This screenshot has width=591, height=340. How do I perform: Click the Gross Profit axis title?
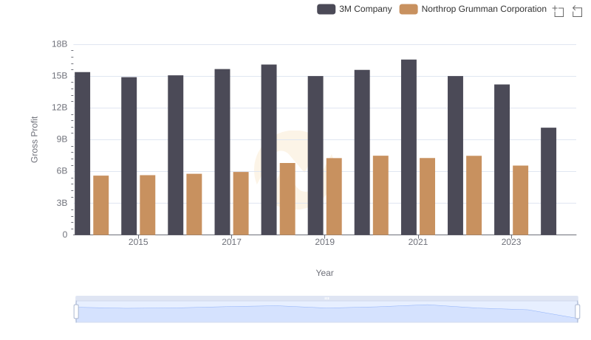(x=34, y=139)
